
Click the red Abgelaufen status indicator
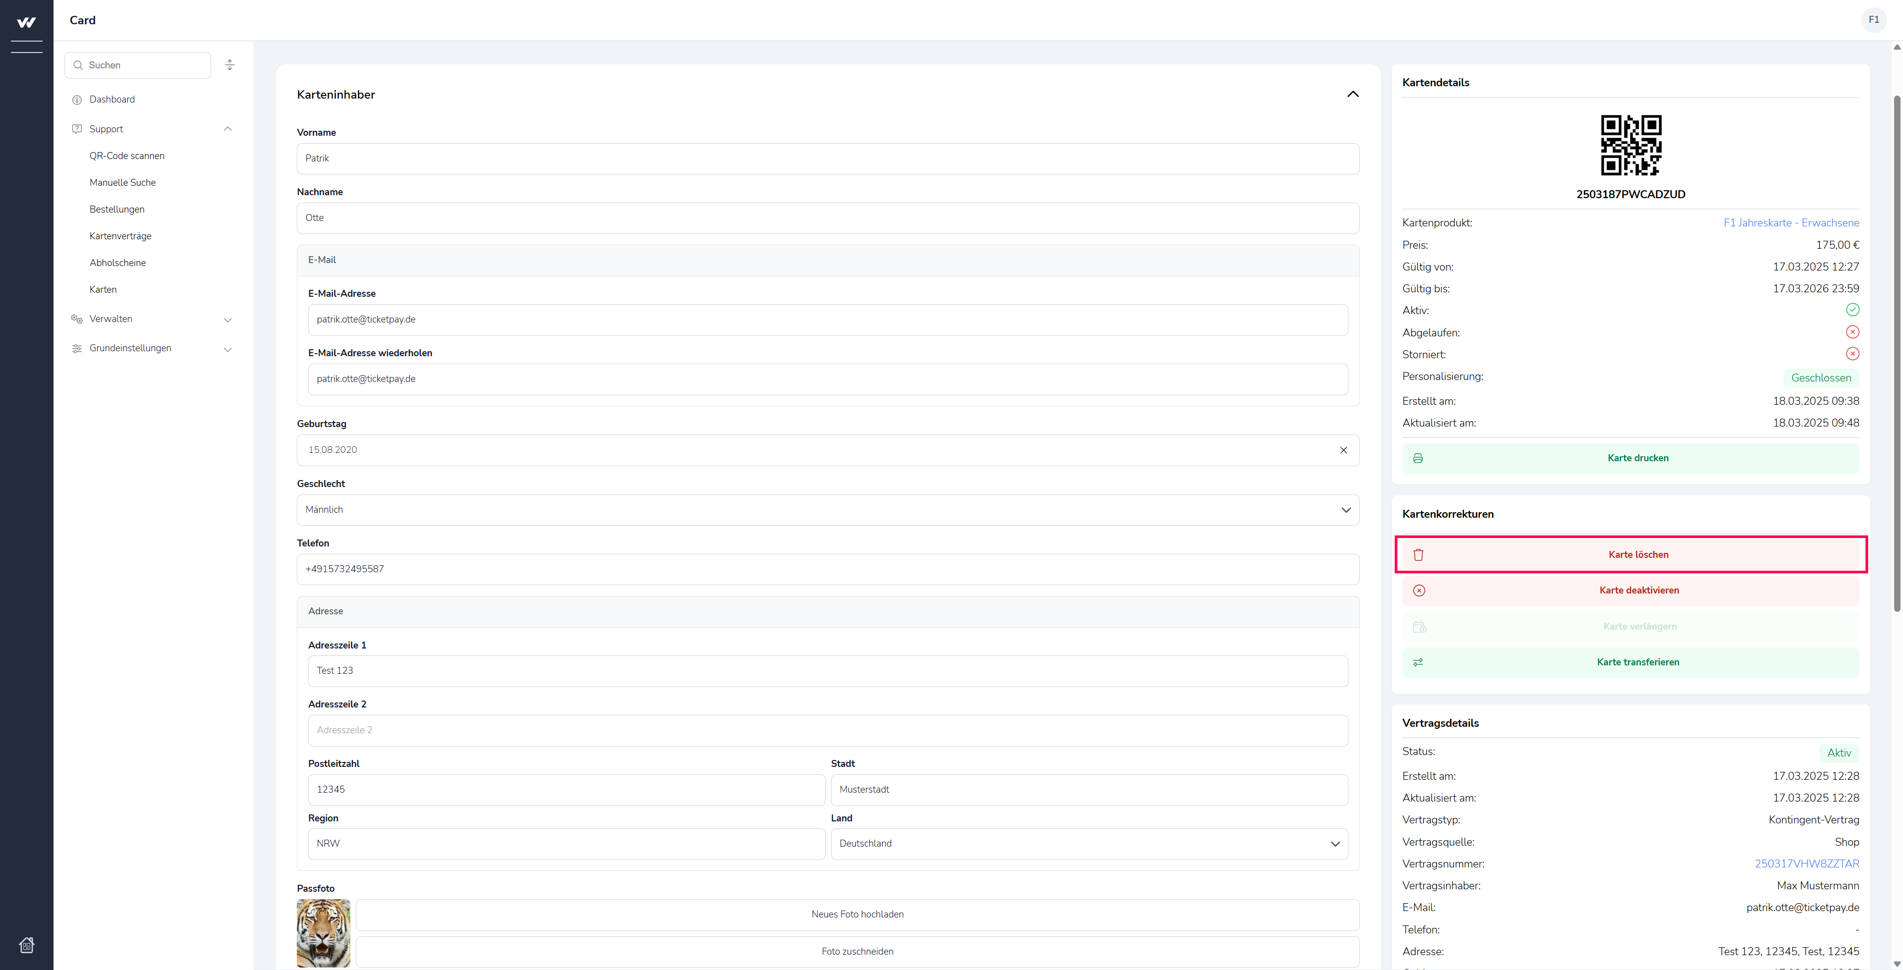(1852, 332)
